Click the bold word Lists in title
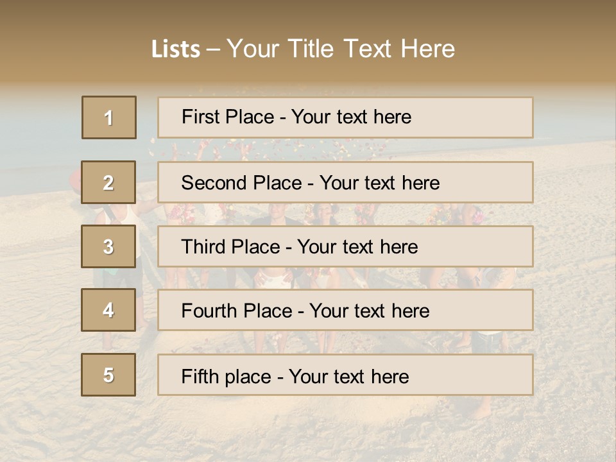Image resolution: width=616 pixels, height=462 pixels. pos(175,49)
